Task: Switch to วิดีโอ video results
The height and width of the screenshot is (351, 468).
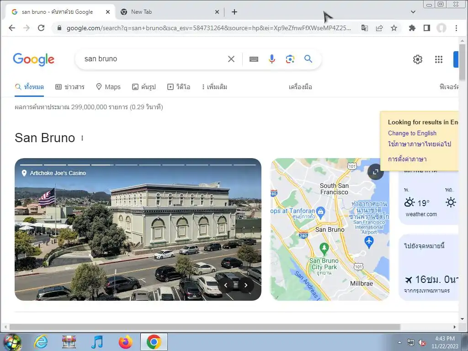Action: pos(179,87)
